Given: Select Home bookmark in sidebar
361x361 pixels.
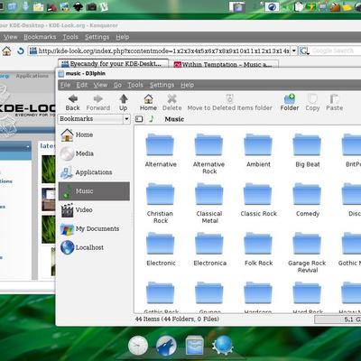Looking at the screenshot, I should point(94,134).
